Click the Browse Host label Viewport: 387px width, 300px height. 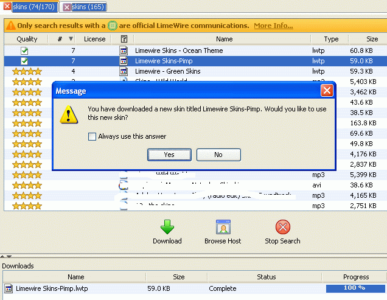click(223, 241)
